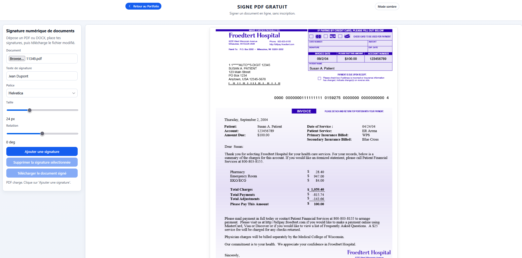Click the Froedtert Hospital logo at the top

click(254, 35)
